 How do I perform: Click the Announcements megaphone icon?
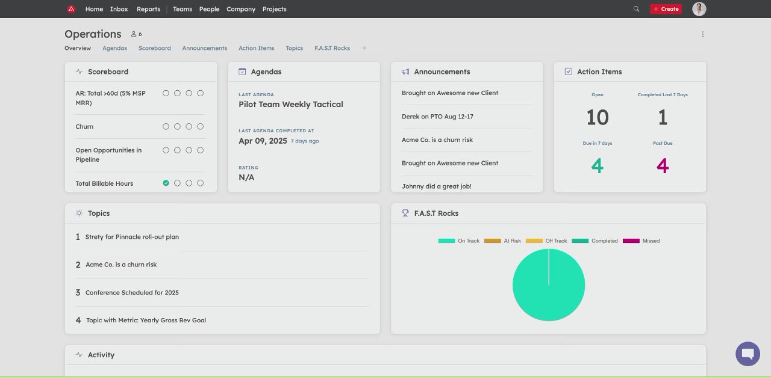pyautogui.click(x=405, y=72)
